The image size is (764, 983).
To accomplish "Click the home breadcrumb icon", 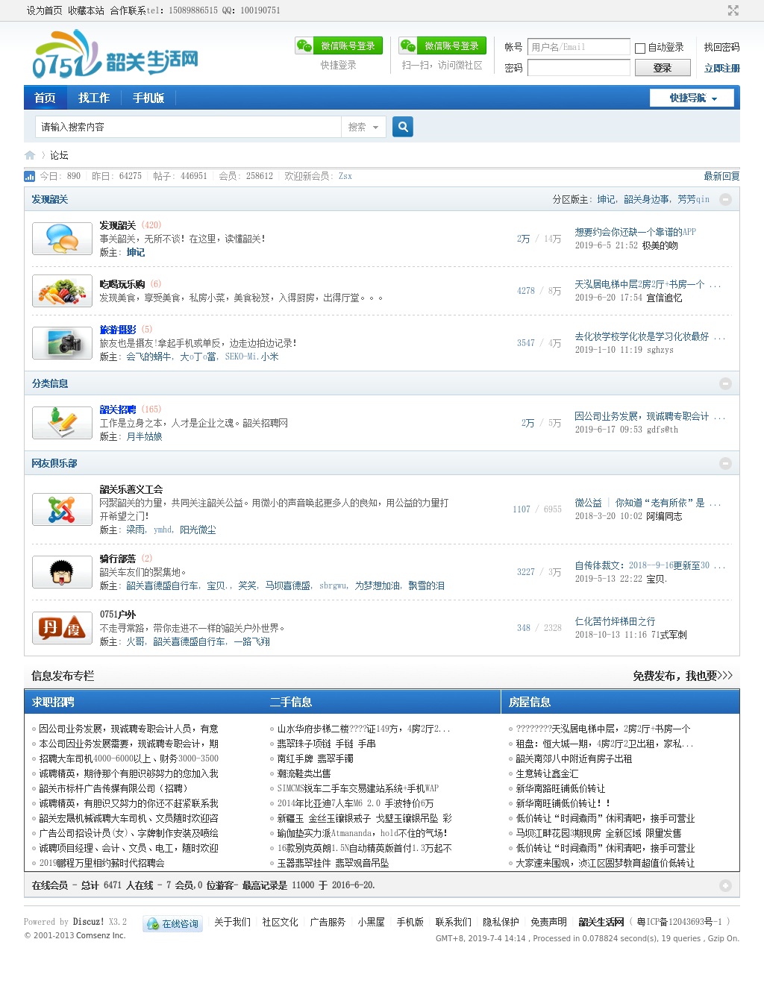I will tap(30, 155).
